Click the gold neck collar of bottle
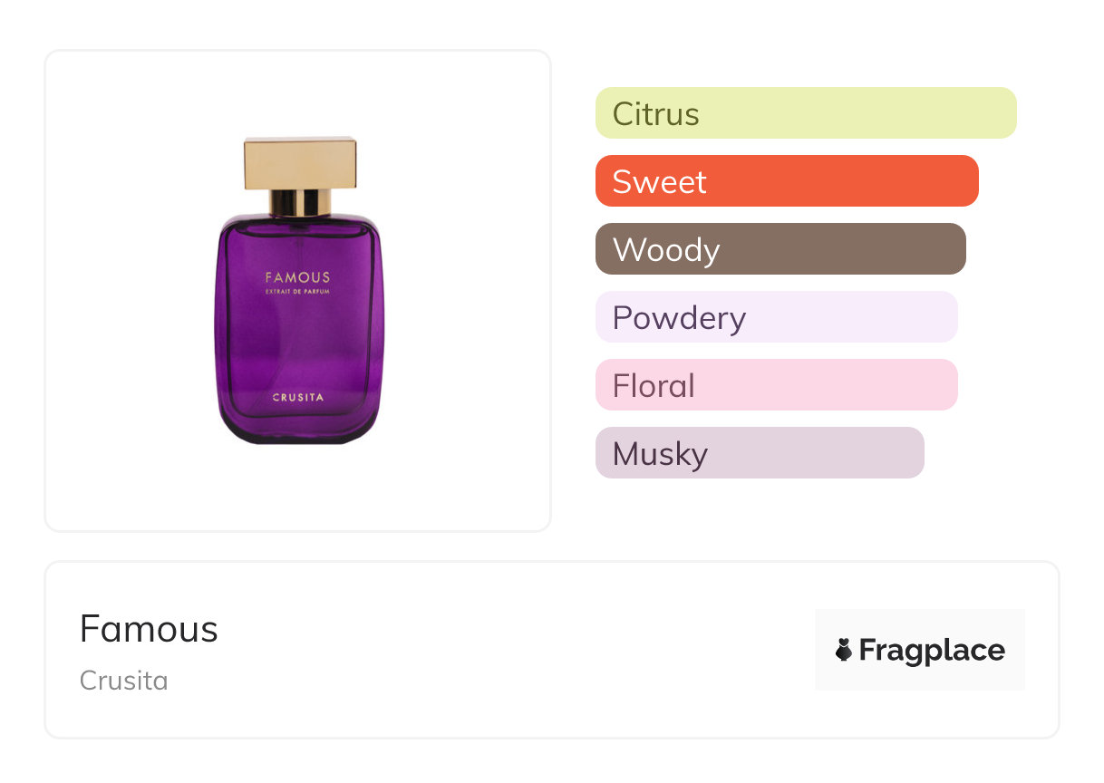This screenshot has width=1104, height=783. pyautogui.click(x=300, y=203)
